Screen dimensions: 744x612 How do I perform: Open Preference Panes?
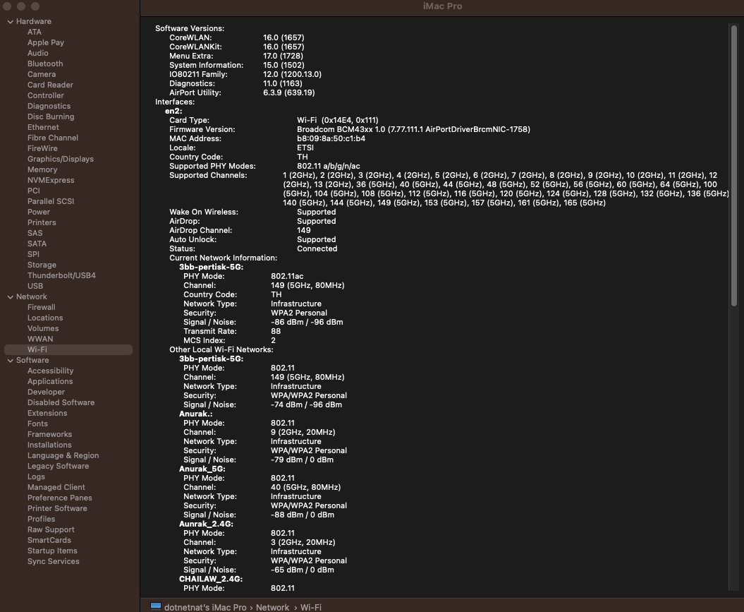[x=60, y=498]
